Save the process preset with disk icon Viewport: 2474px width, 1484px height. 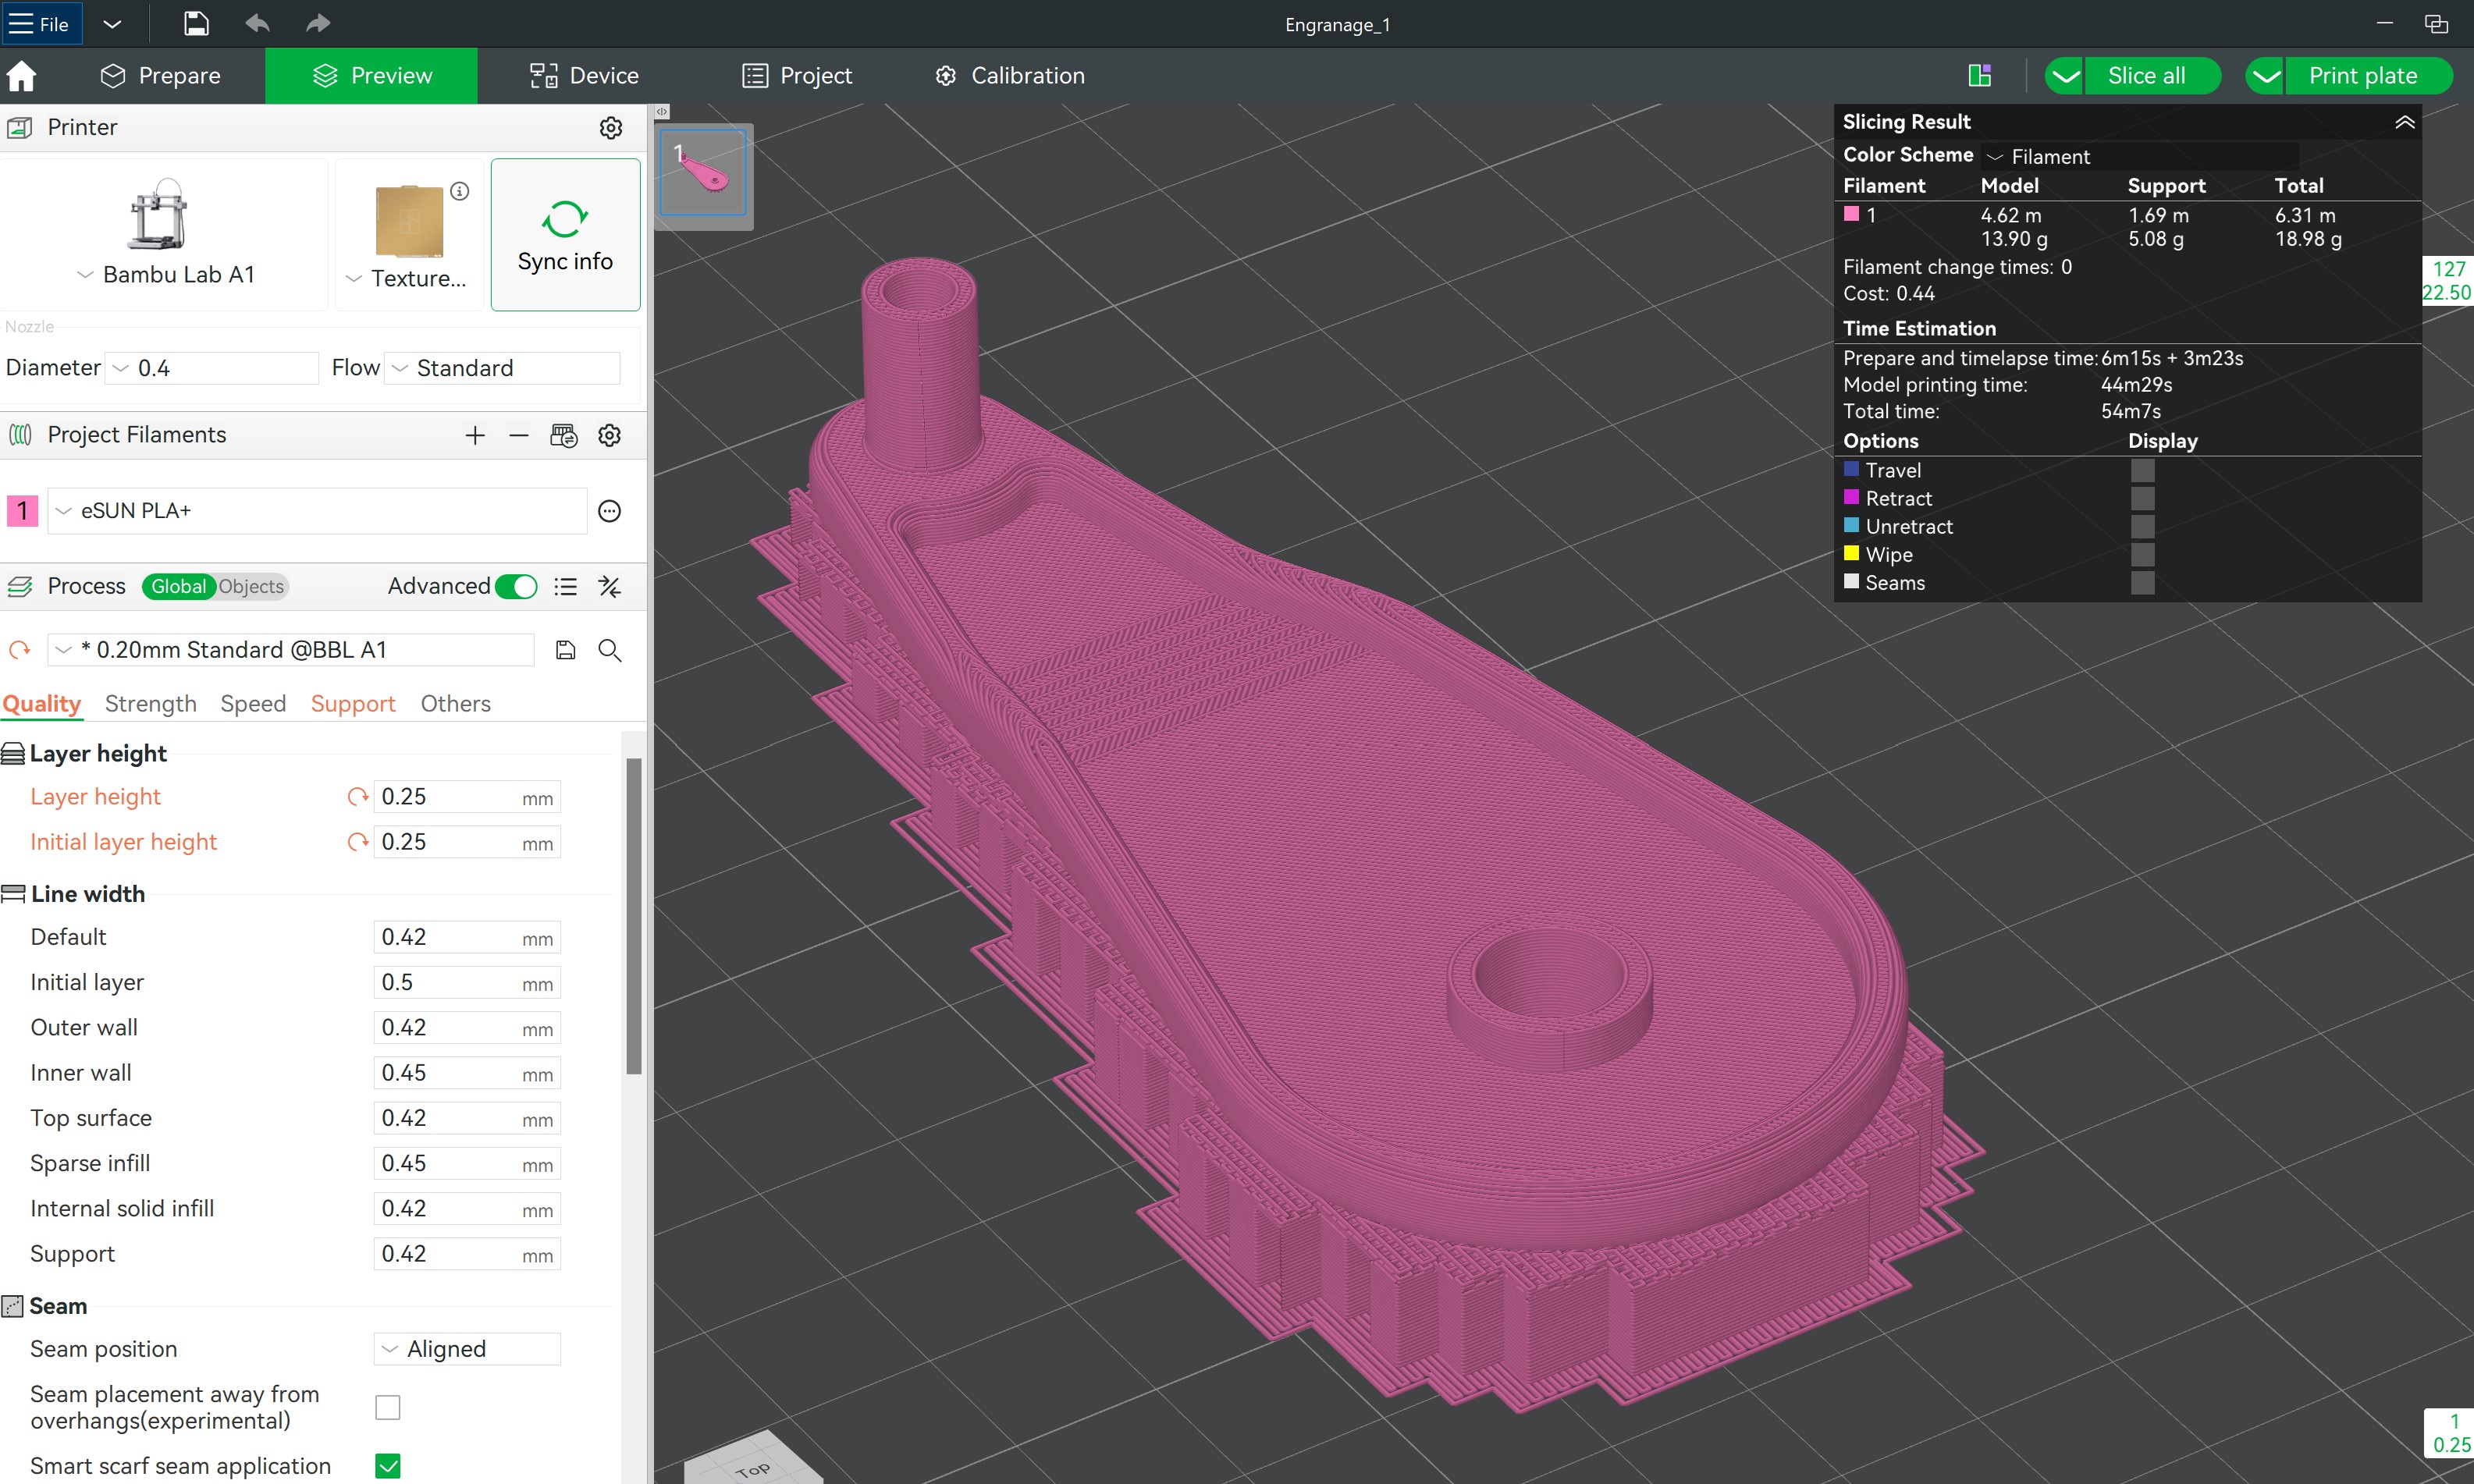pos(565,651)
